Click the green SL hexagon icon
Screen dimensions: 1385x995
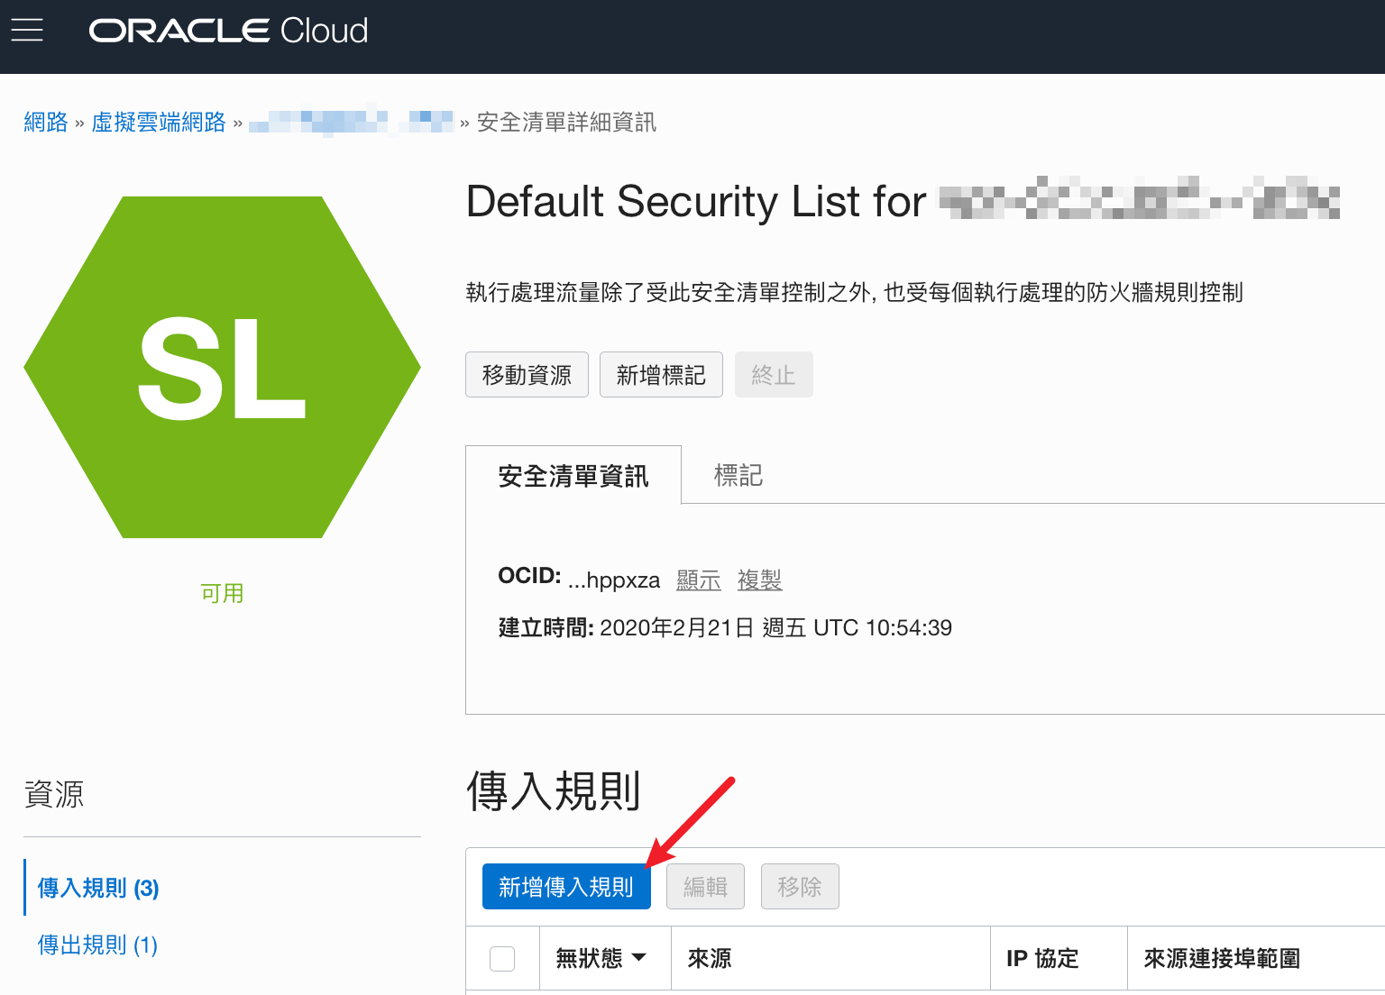222,367
